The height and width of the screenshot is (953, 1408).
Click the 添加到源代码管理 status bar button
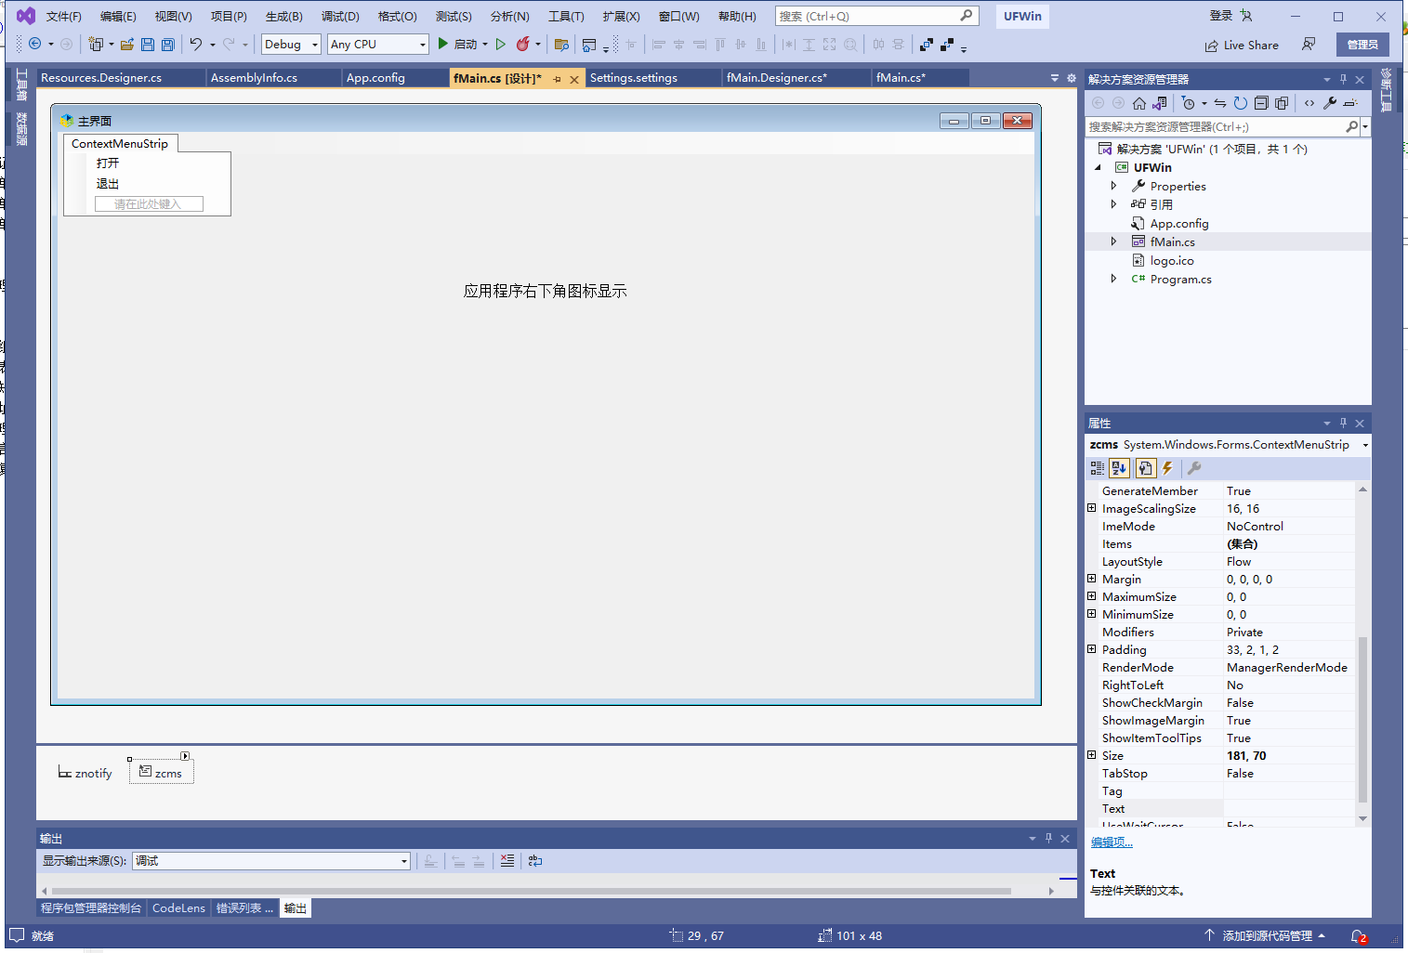click(1265, 935)
